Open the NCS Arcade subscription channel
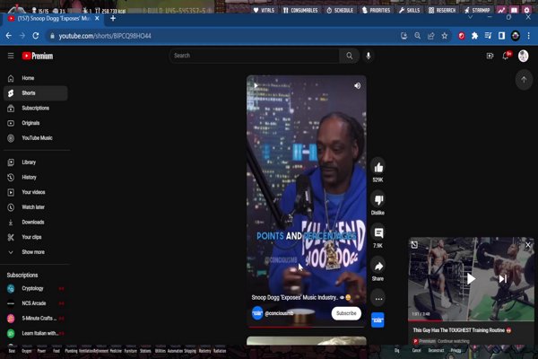 35,303
